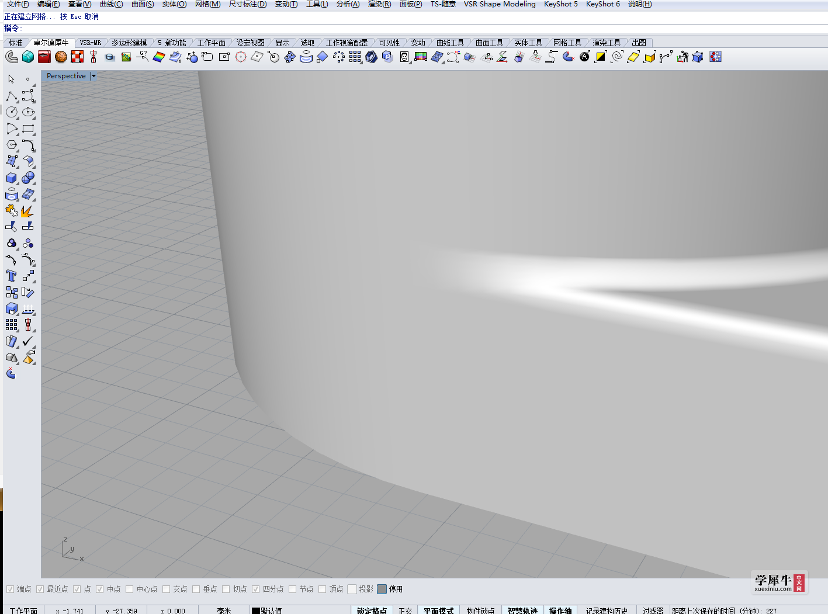
Task: Select the Rectangle tool
Action: 28,129
